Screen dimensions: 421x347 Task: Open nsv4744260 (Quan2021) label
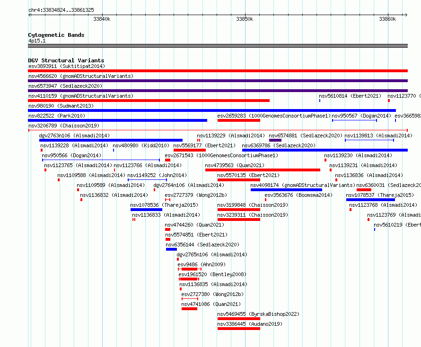(194, 225)
